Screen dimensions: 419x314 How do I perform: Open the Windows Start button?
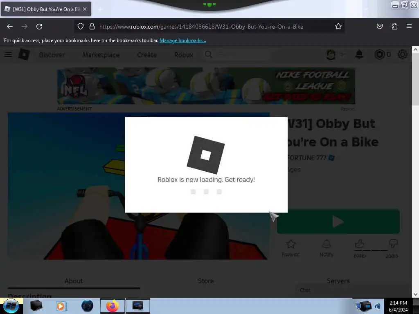(x=11, y=306)
